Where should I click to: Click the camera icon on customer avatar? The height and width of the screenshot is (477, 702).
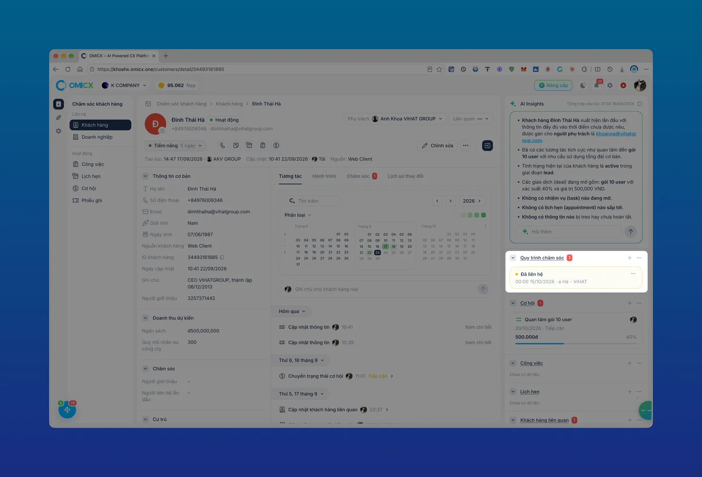[162, 131]
